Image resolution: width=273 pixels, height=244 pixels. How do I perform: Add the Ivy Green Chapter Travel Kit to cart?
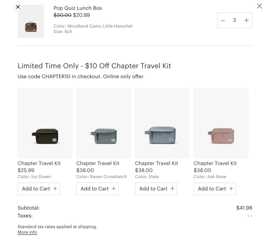38,189
